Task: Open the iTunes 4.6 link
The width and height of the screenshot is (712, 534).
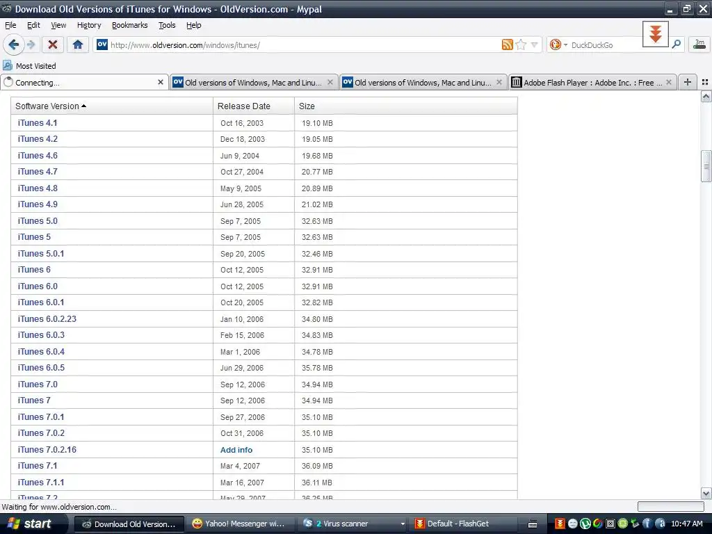Action: click(x=38, y=155)
